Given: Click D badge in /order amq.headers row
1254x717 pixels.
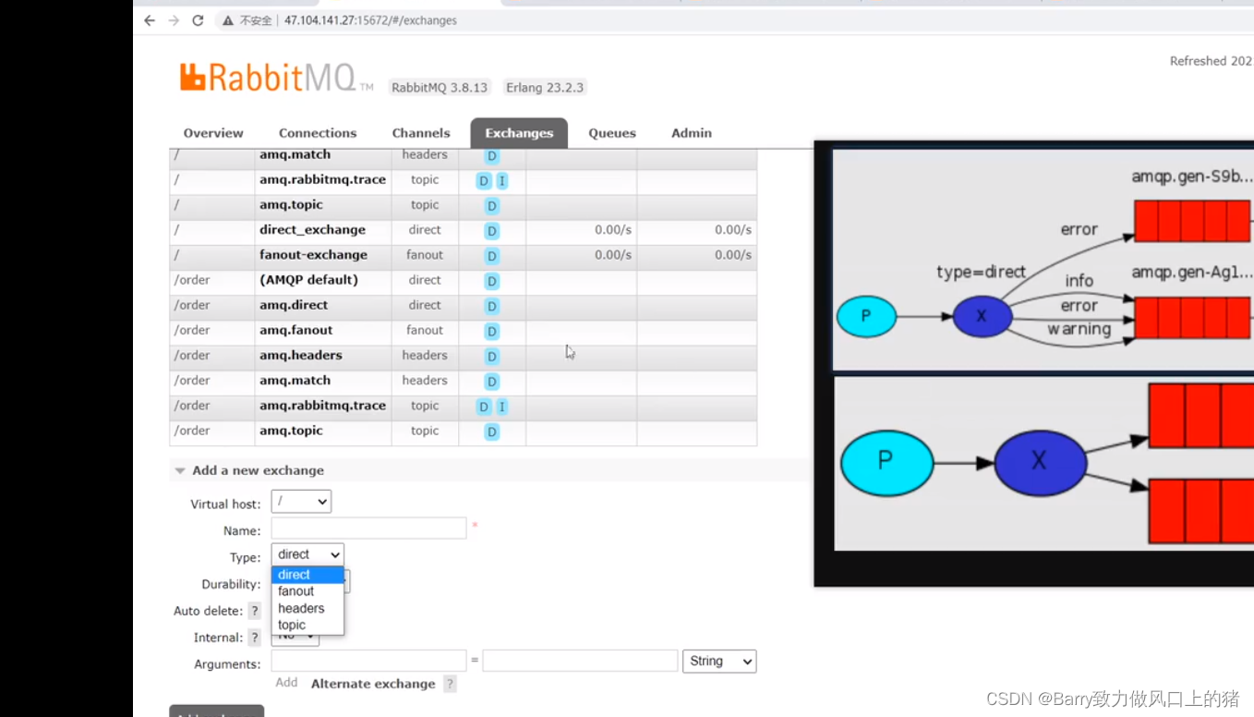Looking at the screenshot, I should pyautogui.click(x=492, y=356).
